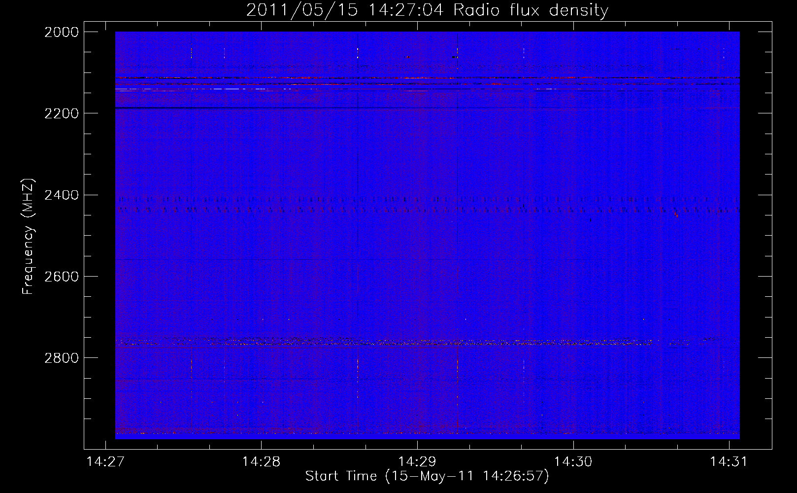Click the 2000 frequency tick label
Viewport: 797px width, 493px height.
point(62,32)
